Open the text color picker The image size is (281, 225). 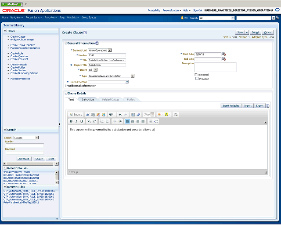(x=160, y=114)
